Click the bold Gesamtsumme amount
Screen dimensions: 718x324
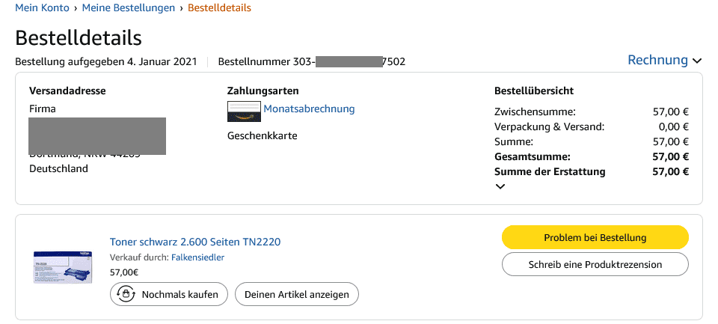pyautogui.click(x=670, y=156)
